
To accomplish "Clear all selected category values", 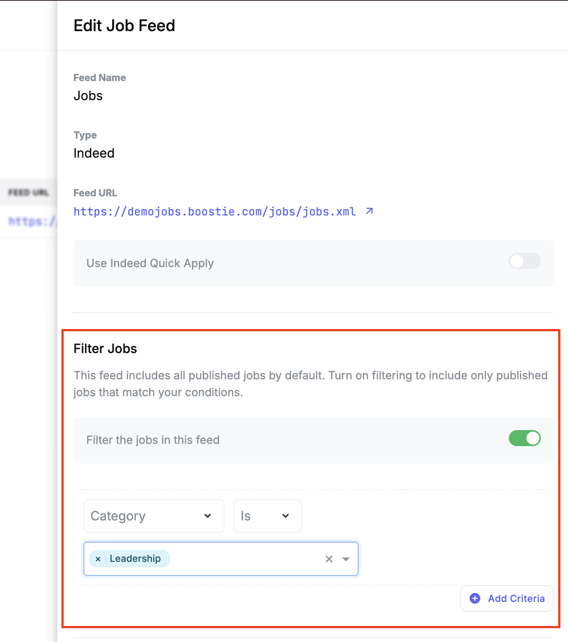I will (329, 559).
